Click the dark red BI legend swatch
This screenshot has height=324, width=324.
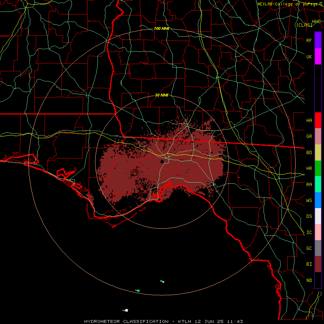(318, 264)
